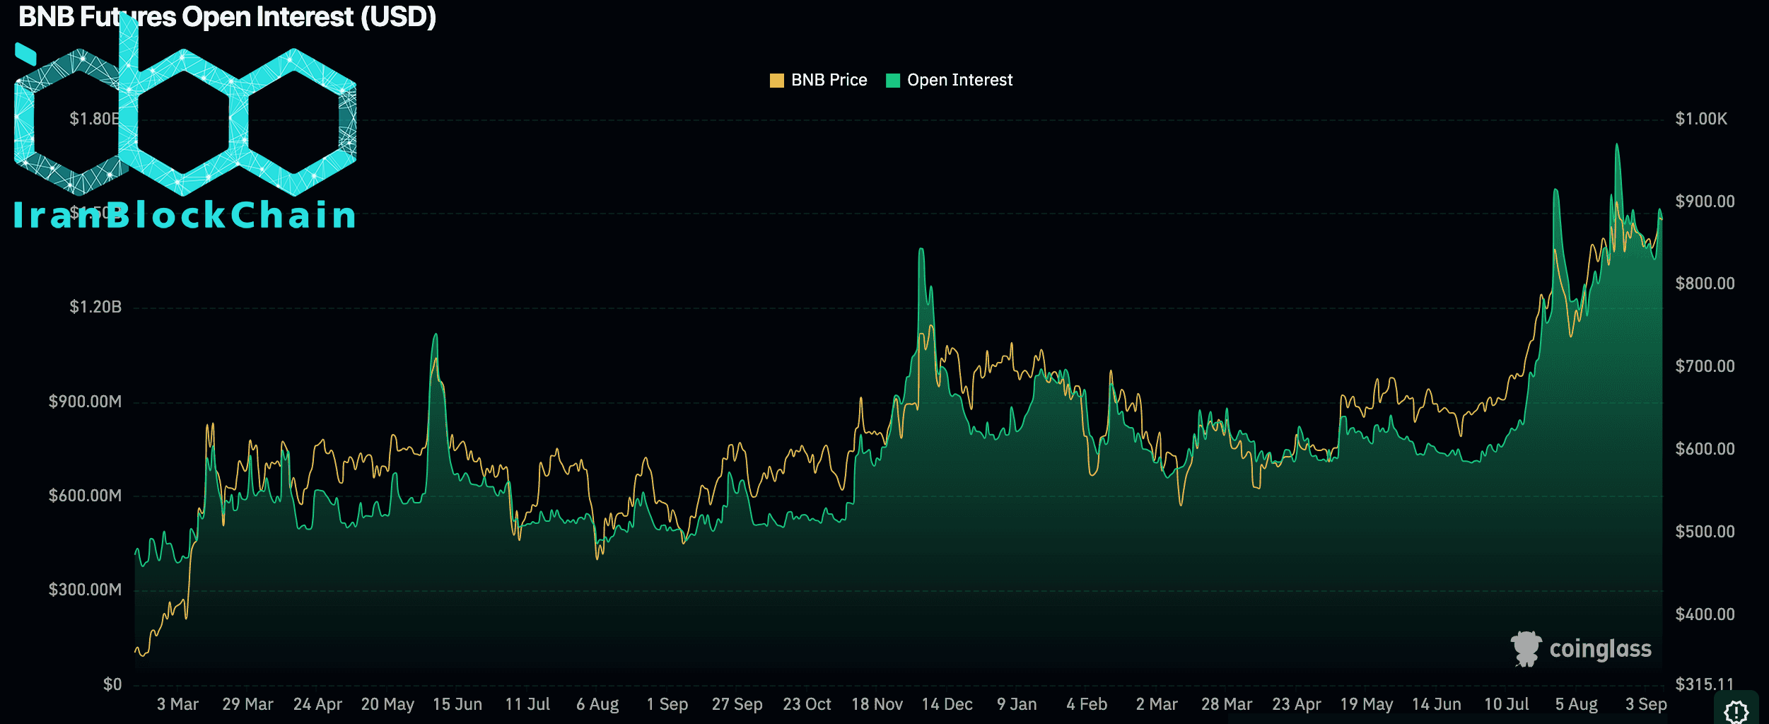Click the IranBlockChain text below the logo
The width and height of the screenshot is (1769, 724).
185,215
